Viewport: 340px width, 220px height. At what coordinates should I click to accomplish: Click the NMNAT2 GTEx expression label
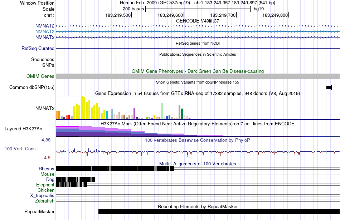point(45,108)
